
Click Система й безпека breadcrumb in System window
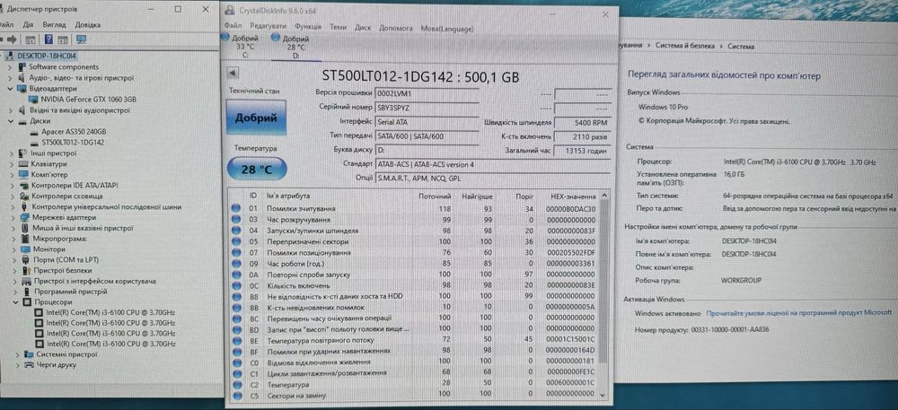pyautogui.click(x=687, y=46)
